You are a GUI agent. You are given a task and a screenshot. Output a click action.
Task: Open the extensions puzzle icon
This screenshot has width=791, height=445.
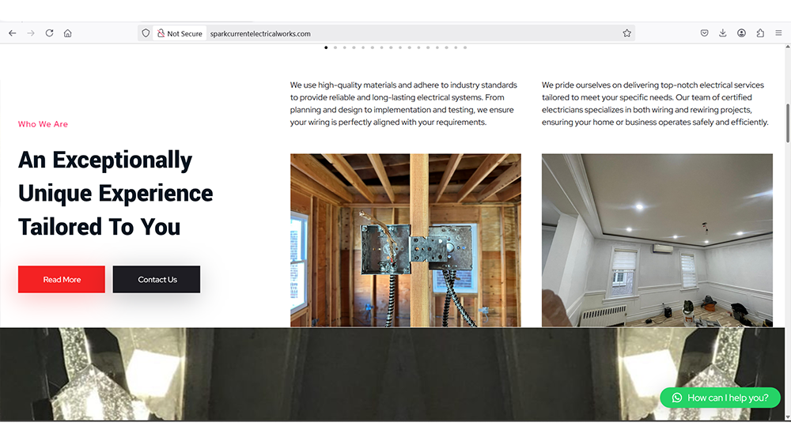pyautogui.click(x=760, y=33)
